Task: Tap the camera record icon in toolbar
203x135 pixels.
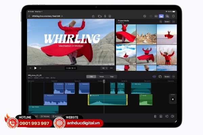Action: (x=100, y=16)
